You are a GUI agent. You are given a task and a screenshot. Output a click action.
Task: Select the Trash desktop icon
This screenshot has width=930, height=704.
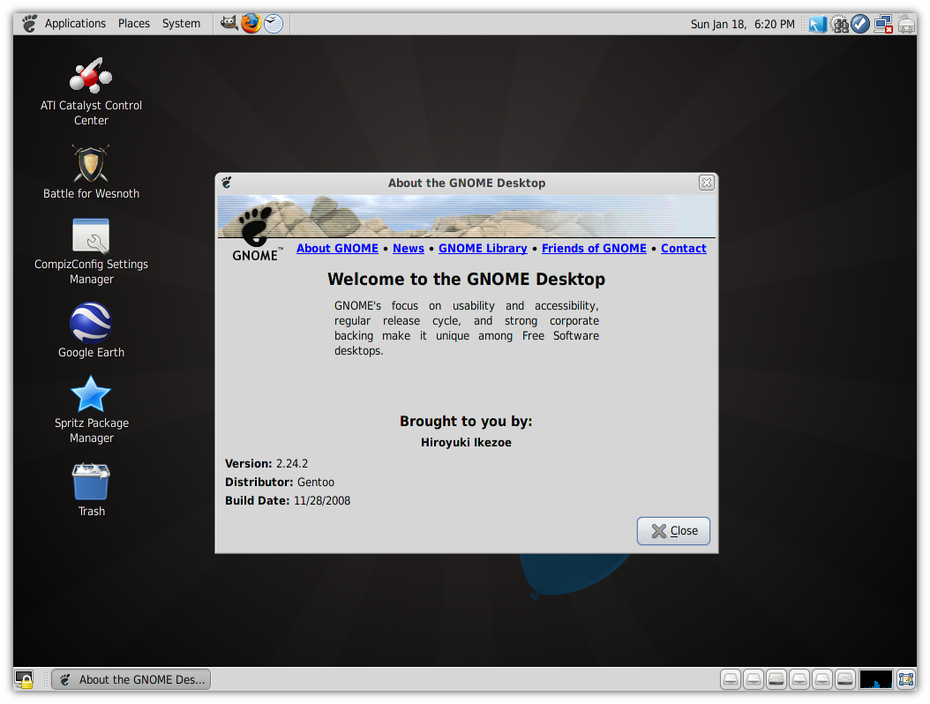click(92, 491)
